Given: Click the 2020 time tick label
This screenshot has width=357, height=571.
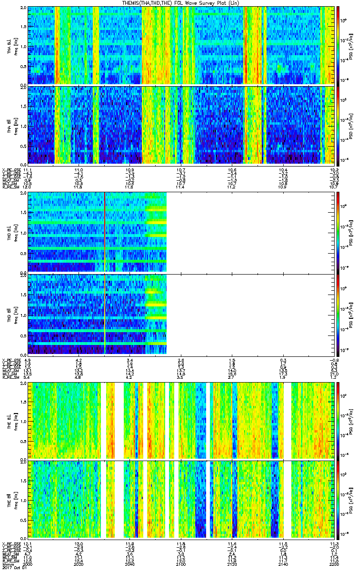Looking at the screenshot, I should click(x=79, y=564).
